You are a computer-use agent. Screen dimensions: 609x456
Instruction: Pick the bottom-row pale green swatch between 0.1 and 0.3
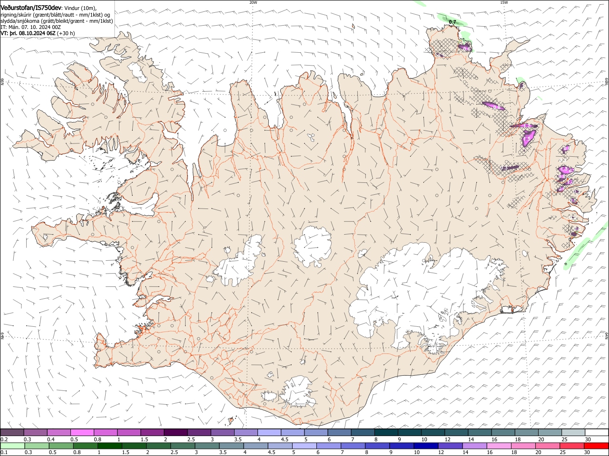click(x=12, y=446)
